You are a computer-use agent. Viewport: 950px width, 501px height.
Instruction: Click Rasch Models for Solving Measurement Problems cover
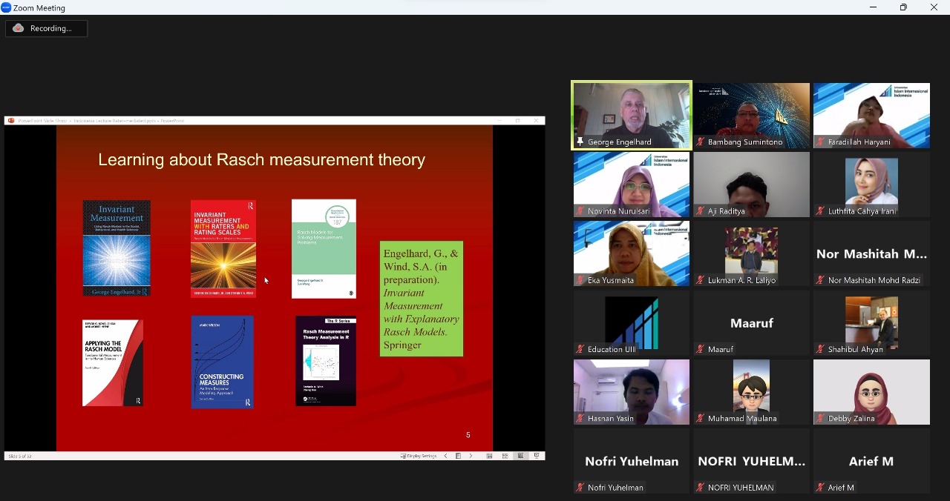324,248
